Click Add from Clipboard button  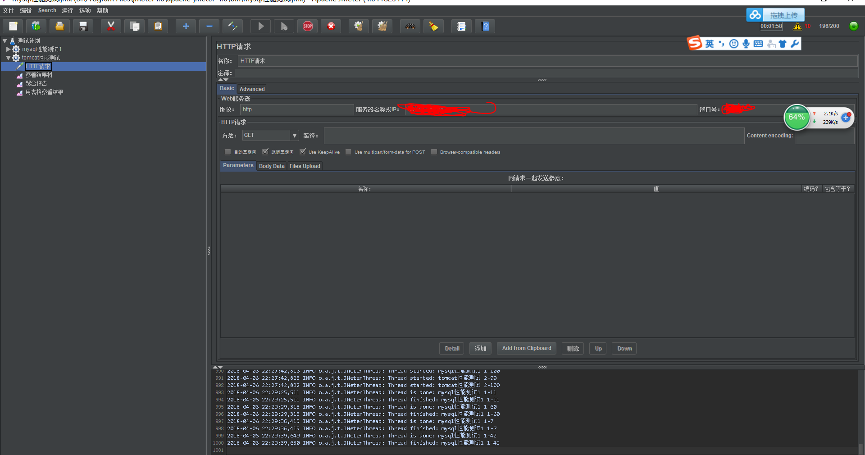point(527,348)
